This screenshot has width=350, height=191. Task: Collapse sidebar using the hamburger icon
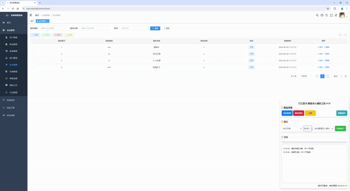click(x=31, y=15)
